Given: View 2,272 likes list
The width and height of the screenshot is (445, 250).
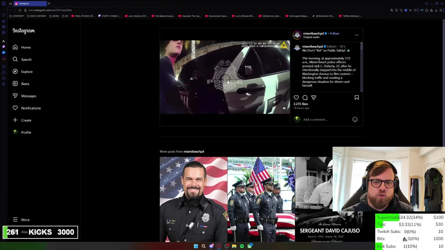Looking at the screenshot, I should click(x=301, y=104).
